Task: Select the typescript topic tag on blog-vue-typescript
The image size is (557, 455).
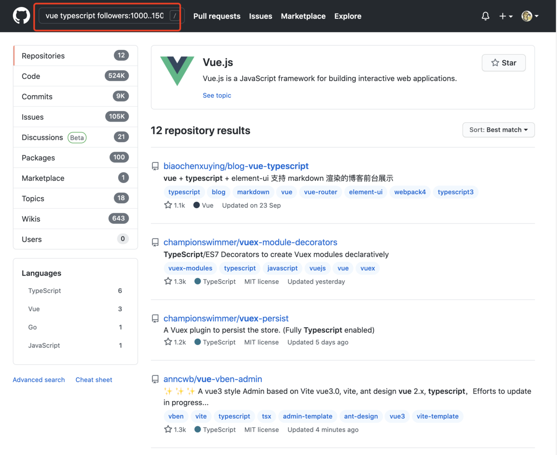Action: (184, 192)
